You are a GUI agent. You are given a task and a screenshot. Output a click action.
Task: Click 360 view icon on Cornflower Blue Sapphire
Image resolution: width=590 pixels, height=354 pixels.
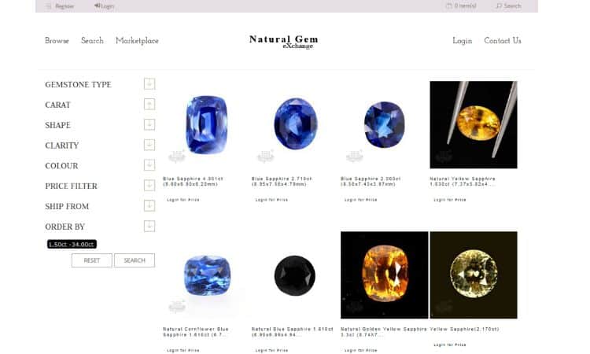click(176, 306)
